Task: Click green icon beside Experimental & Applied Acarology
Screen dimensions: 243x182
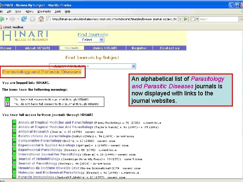Action: click(x=14, y=145)
